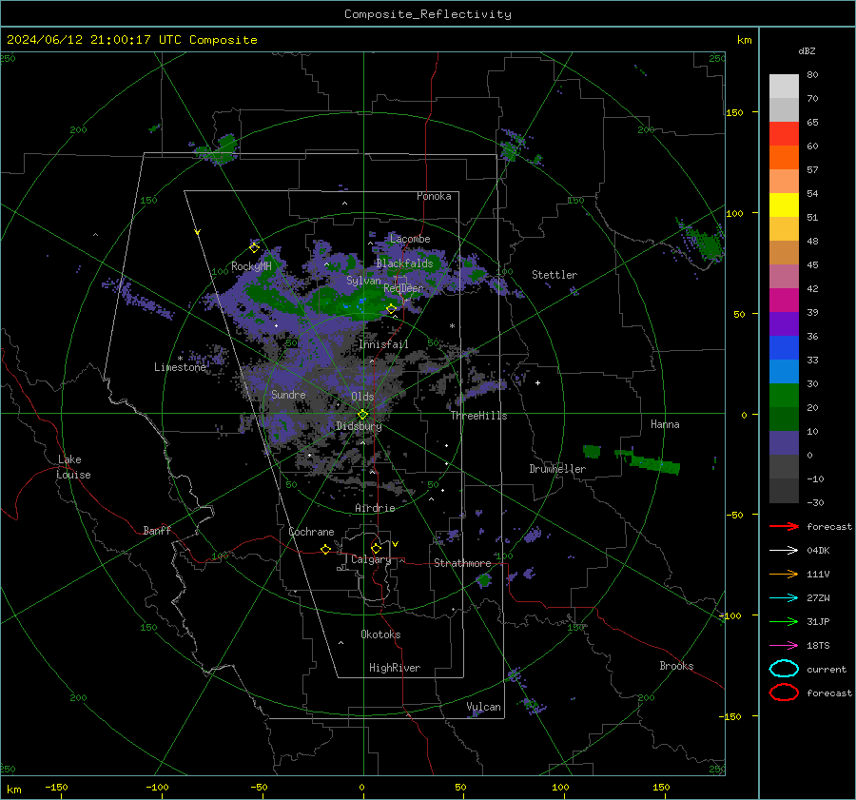Click the red forecast ellipse icon
This screenshot has height=800, width=856.
[784, 693]
